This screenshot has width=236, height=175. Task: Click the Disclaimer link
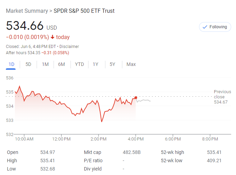[69, 47]
